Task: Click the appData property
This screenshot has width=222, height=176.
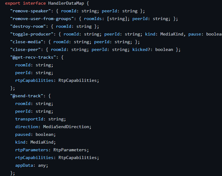Action: [24, 166]
